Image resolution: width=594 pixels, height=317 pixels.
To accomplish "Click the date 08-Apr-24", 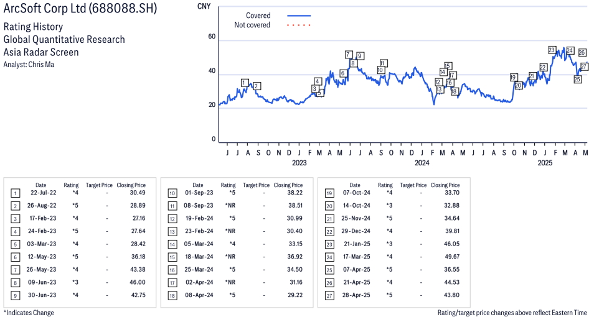I will (199, 295).
